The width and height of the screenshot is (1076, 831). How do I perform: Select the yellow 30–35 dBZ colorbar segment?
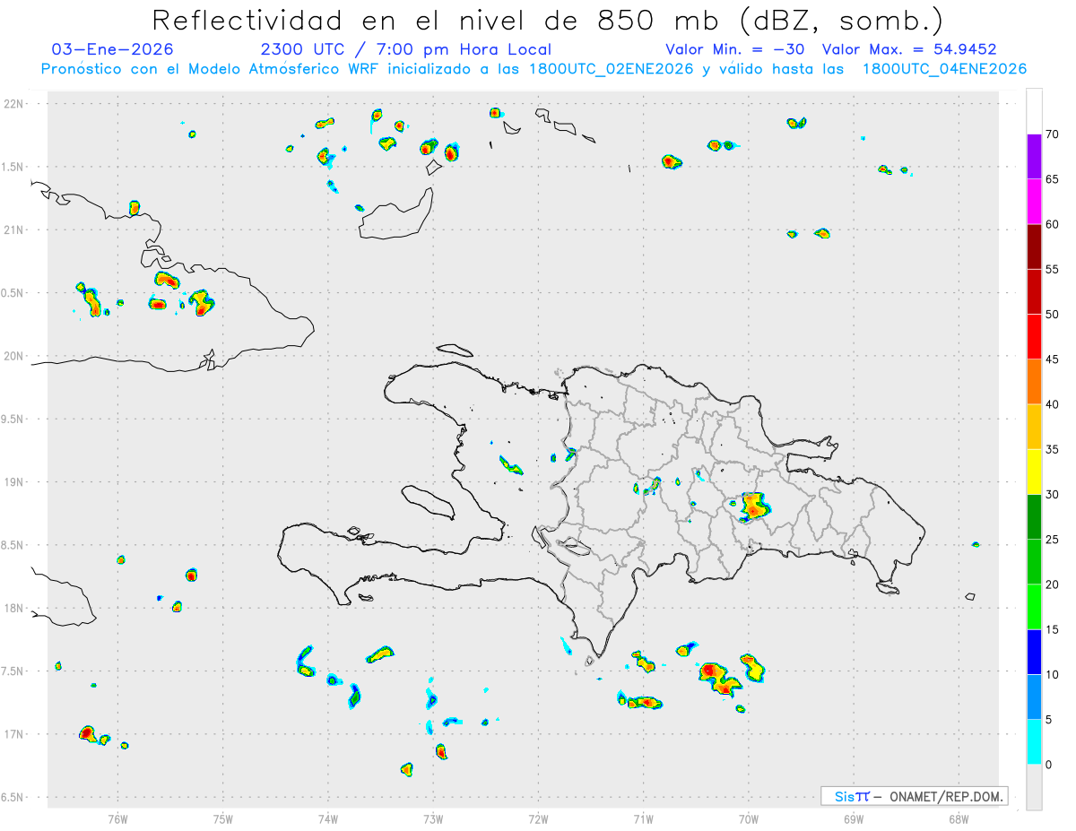point(1034,472)
